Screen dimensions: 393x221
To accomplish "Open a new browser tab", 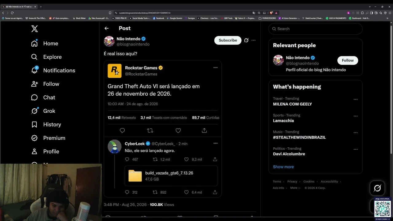I will pos(41,6).
